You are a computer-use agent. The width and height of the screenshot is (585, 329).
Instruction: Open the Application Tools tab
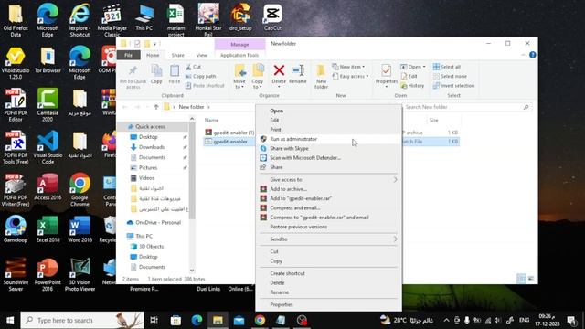239,55
